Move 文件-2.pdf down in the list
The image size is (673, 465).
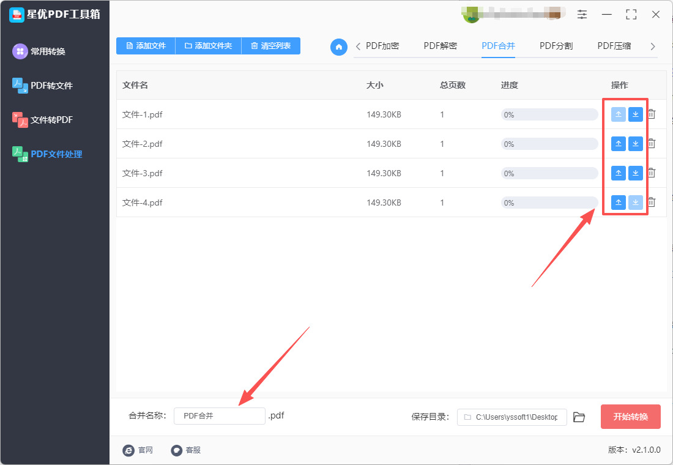(x=635, y=144)
